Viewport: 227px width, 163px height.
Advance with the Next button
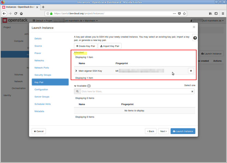click(164, 131)
